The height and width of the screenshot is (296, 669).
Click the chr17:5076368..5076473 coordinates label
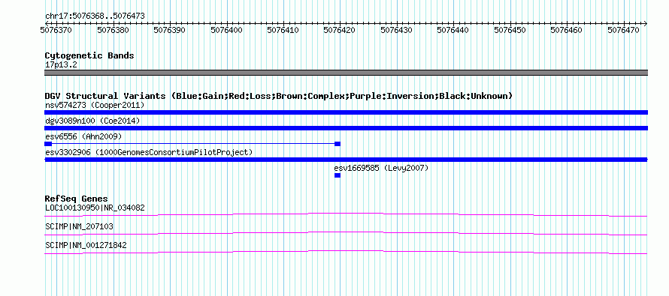[95, 16]
